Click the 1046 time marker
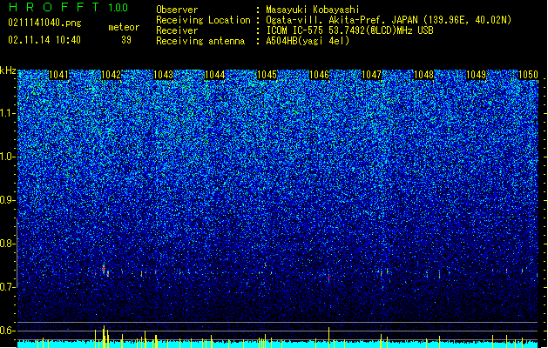The height and width of the screenshot is (348, 548). [x=320, y=75]
